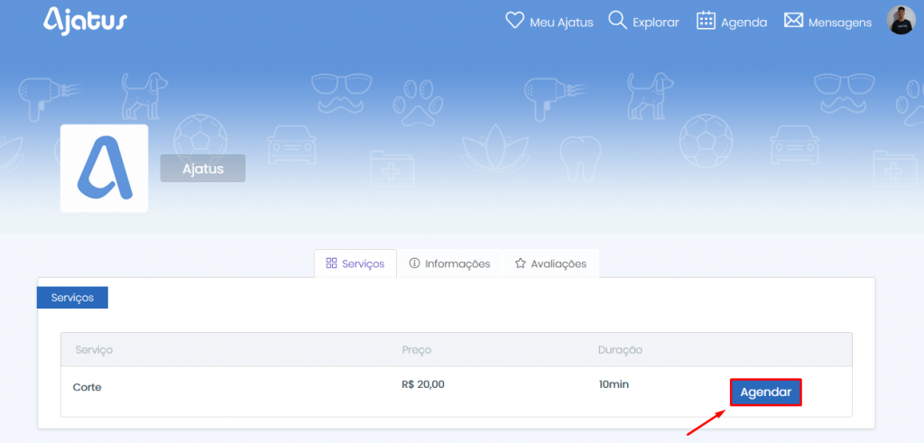Open the user profile avatar
The height and width of the screenshot is (443, 924).
tap(901, 20)
